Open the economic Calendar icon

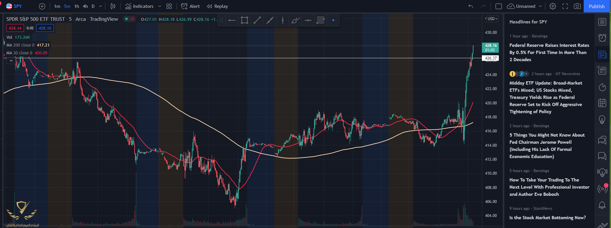(602, 103)
